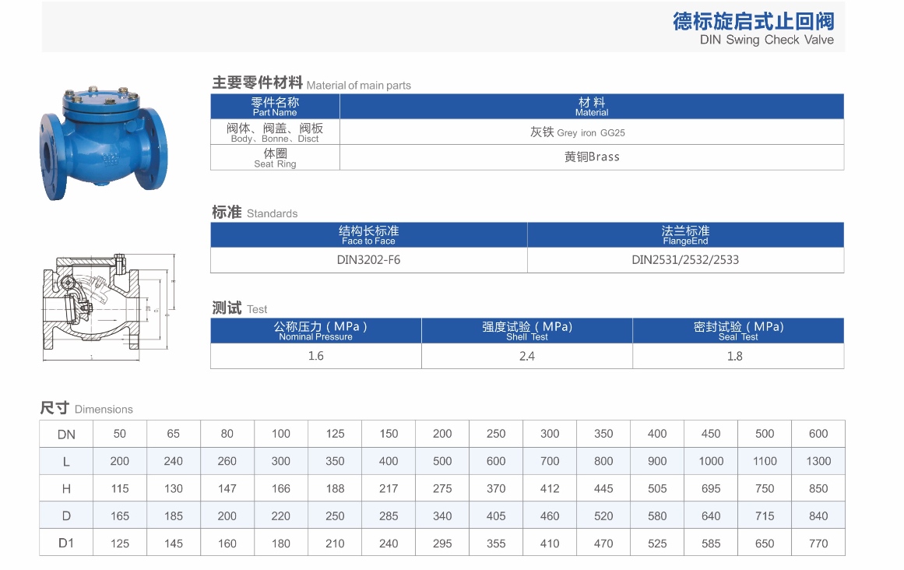Select the D1 dimension row label
Image resolution: width=904 pixels, height=570 pixels.
(x=65, y=543)
